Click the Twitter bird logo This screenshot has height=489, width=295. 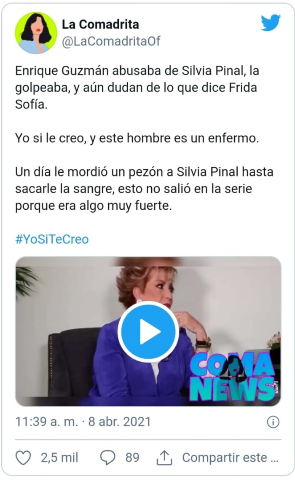point(271,22)
